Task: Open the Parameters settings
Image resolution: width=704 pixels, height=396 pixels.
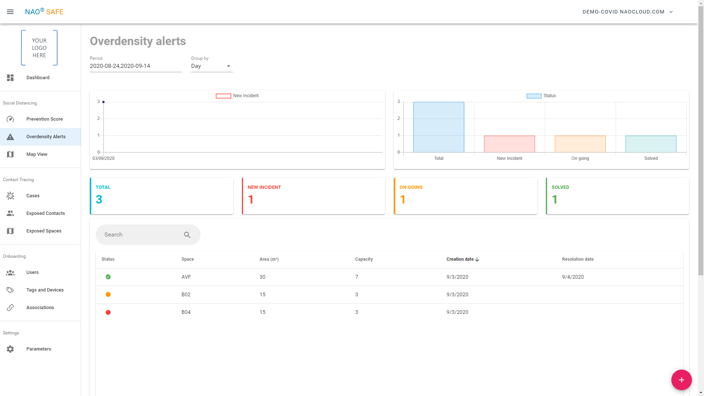Action: tap(40, 349)
